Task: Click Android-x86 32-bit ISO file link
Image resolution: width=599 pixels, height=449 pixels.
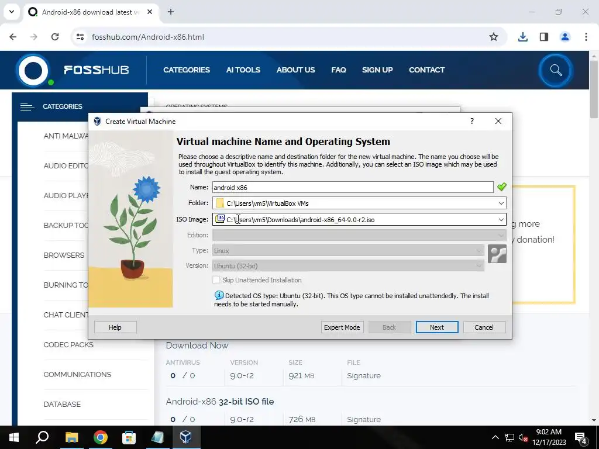Action: pos(220,402)
